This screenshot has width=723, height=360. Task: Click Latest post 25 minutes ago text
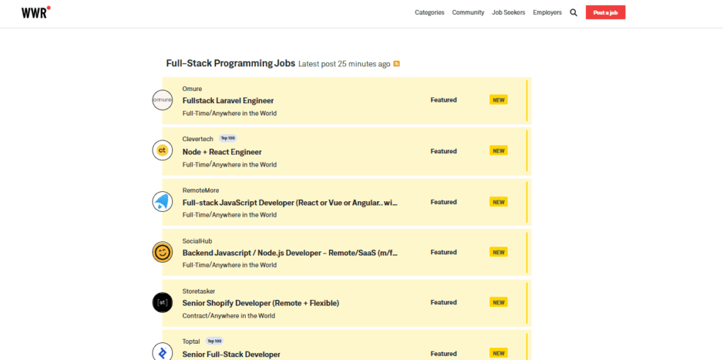[345, 64]
